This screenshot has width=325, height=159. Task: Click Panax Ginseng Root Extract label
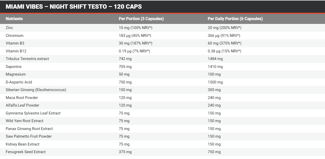(x=29, y=129)
